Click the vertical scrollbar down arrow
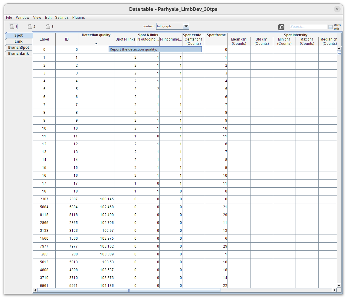Screen dimensions: 347x299 339,285
